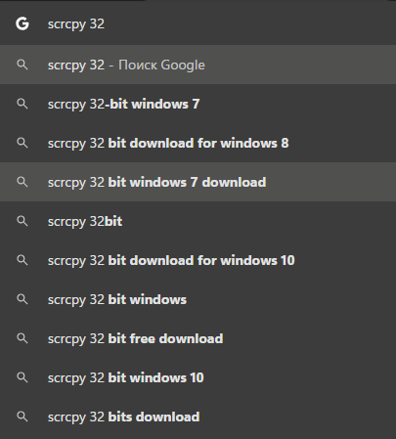This screenshot has width=396, height=439.
Task: Choose 'scrcpy 32-bit windows 7' suggestion
Action: coord(198,104)
